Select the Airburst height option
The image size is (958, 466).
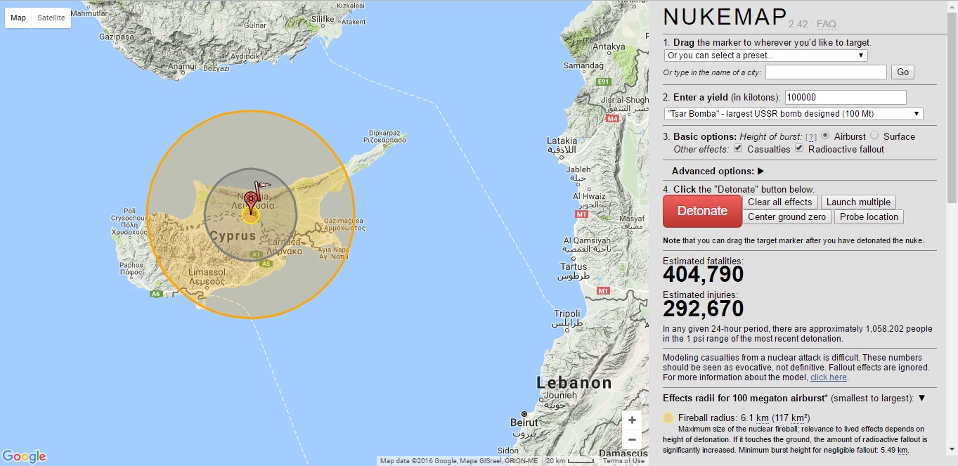pyautogui.click(x=825, y=136)
